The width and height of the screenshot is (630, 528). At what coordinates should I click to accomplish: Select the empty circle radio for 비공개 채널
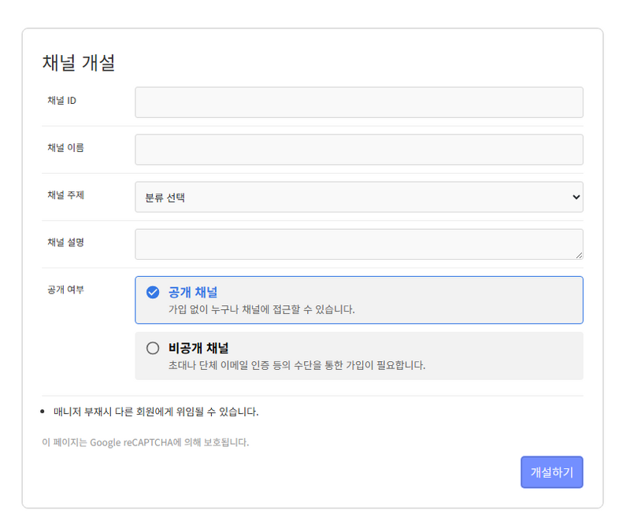[x=153, y=348]
